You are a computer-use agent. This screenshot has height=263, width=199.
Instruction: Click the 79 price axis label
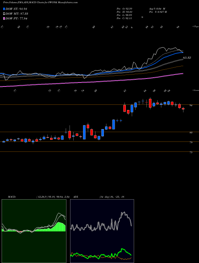coord(191,142)
